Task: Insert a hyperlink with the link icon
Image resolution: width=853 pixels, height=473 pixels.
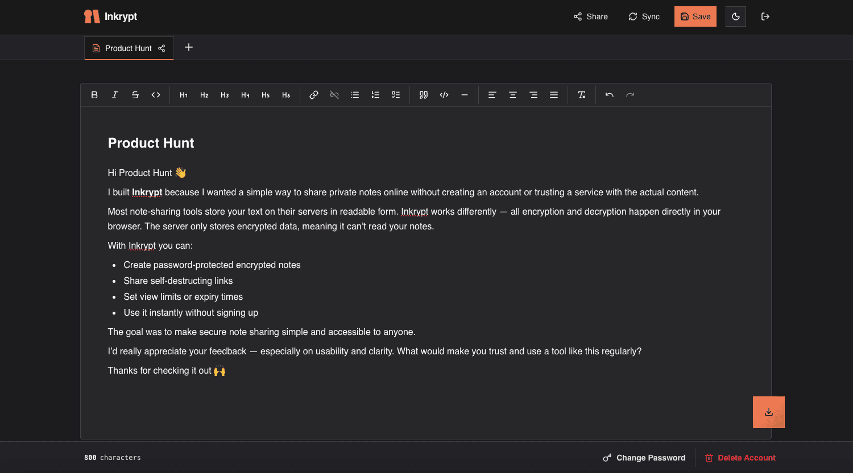Action: [x=313, y=95]
